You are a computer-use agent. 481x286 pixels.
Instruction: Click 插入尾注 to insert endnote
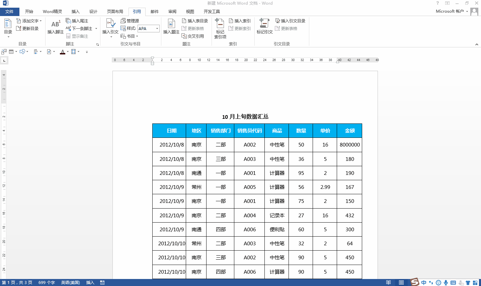click(77, 21)
